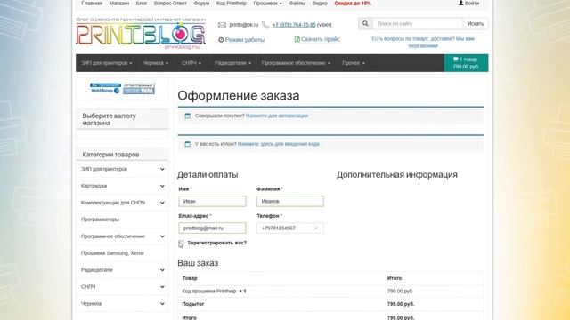The height and width of the screenshot is (320, 570).
Task: Open sidebar link Программаторы
Action: 100,220
